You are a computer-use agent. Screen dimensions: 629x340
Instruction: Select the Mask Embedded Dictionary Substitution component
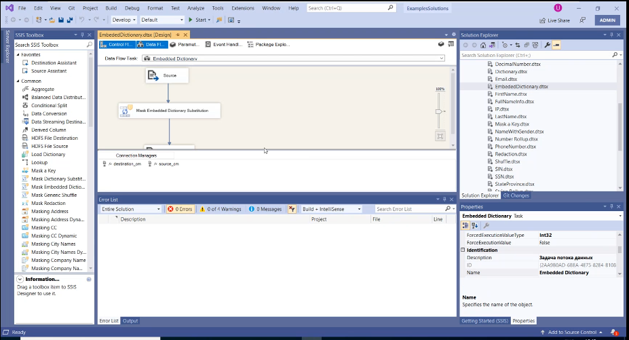click(x=169, y=111)
